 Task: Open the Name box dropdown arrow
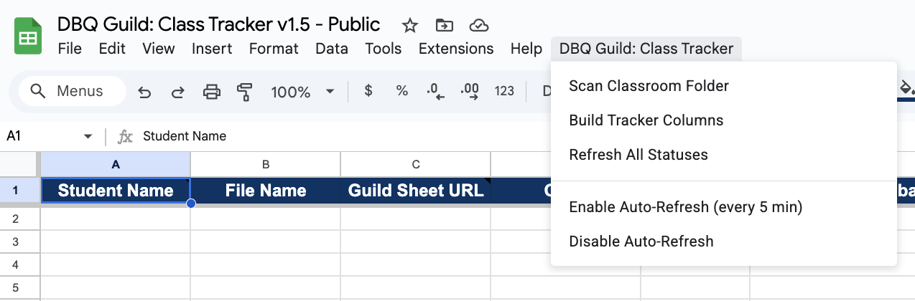(88, 136)
